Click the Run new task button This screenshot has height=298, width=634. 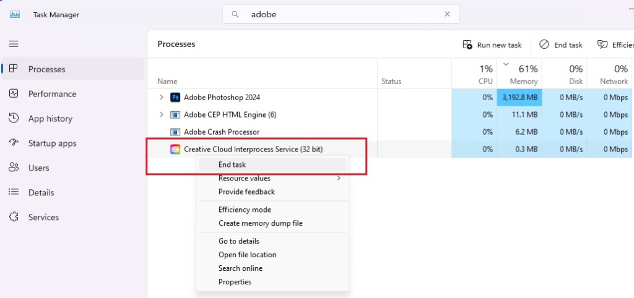coord(493,45)
